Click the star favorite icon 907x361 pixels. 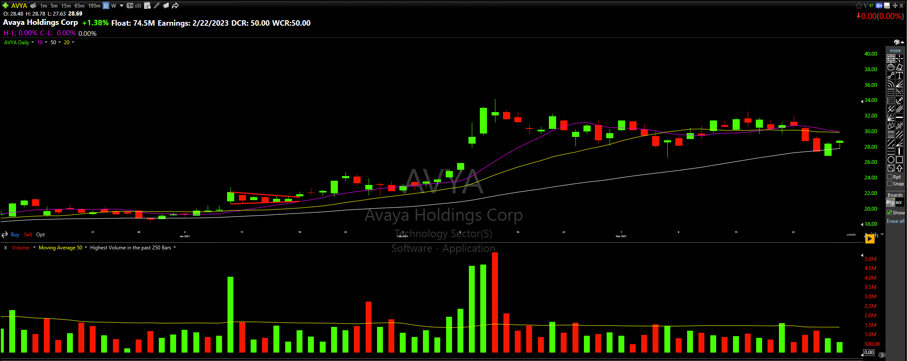point(859,5)
